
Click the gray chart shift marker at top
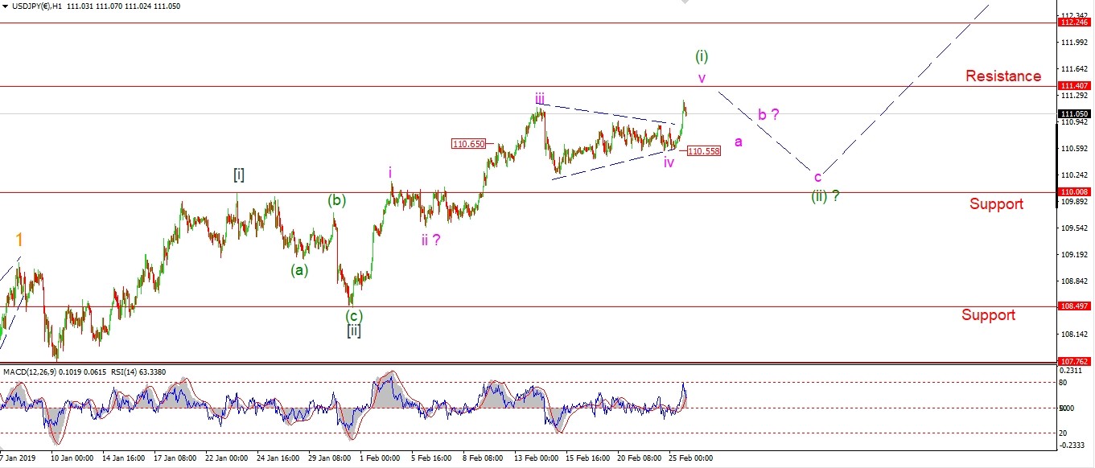point(685,3)
